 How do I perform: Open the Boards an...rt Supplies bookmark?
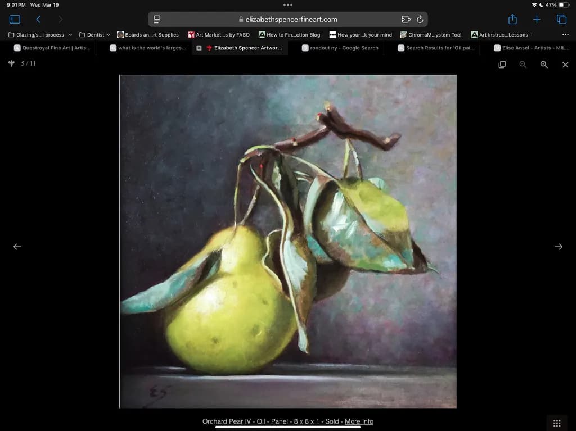[x=148, y=35]
